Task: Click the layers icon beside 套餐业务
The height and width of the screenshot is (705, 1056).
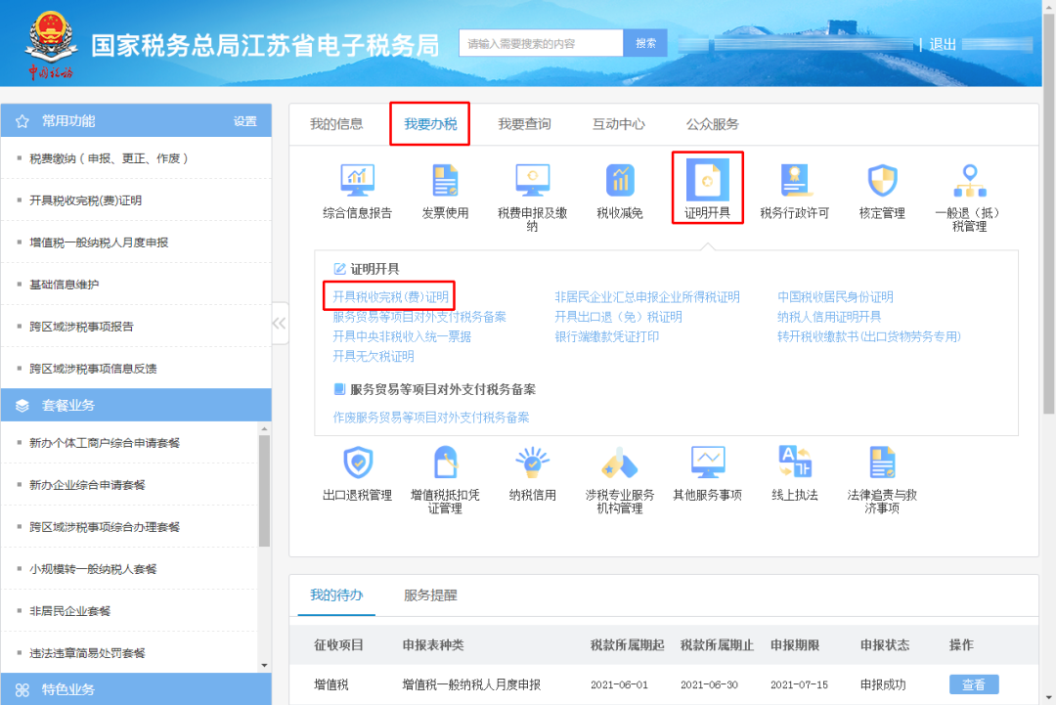Action: click(x=22, y=406)
